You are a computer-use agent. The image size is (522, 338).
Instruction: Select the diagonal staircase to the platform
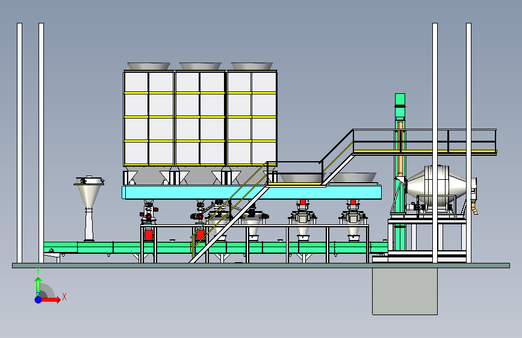tap(229, 213)
